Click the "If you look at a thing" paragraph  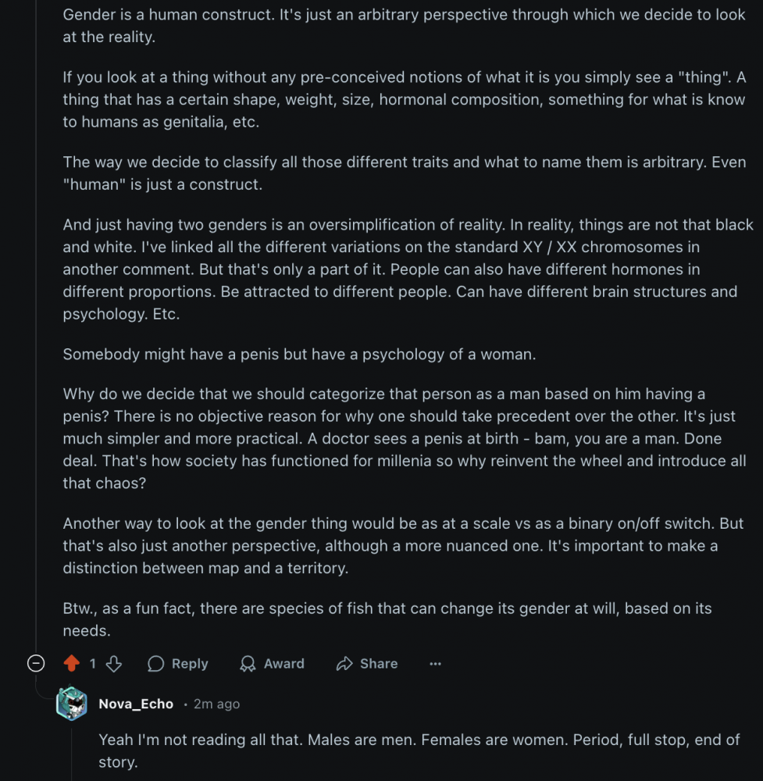click(404, 100)
